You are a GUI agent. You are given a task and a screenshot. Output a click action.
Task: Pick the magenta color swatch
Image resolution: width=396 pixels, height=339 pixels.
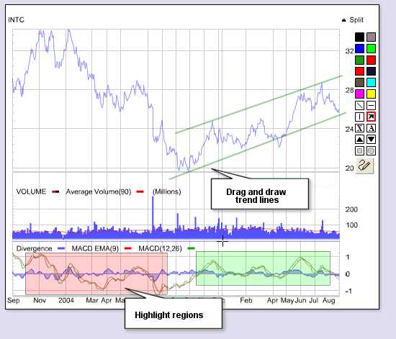pyautogui.click(x=359, y=94)
